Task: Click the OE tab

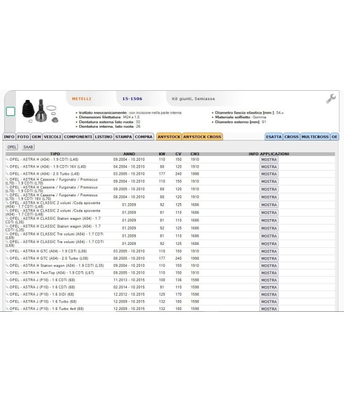Action: [335, 137]
